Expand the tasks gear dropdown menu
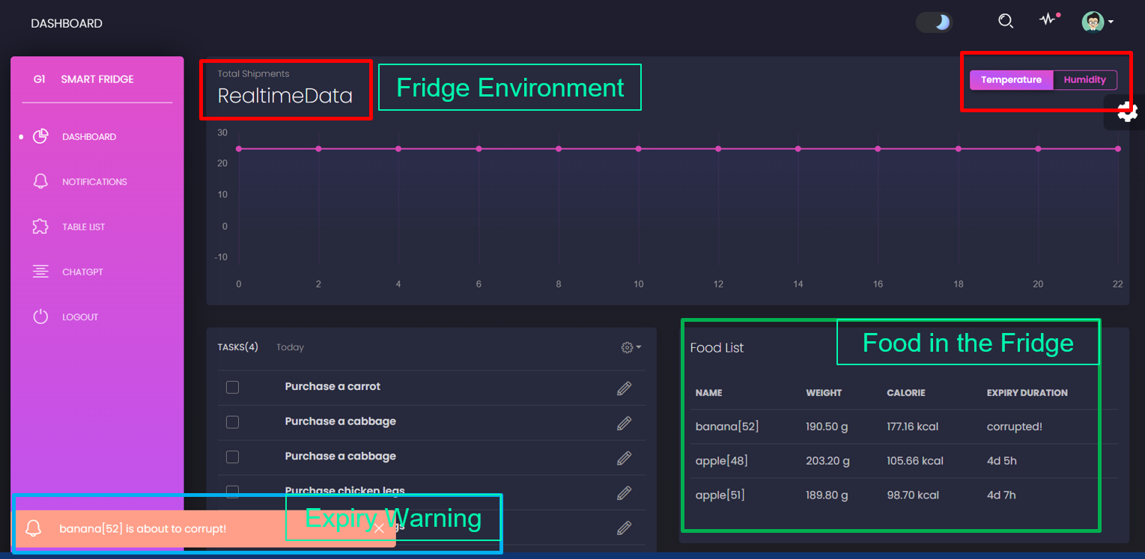 631,347
